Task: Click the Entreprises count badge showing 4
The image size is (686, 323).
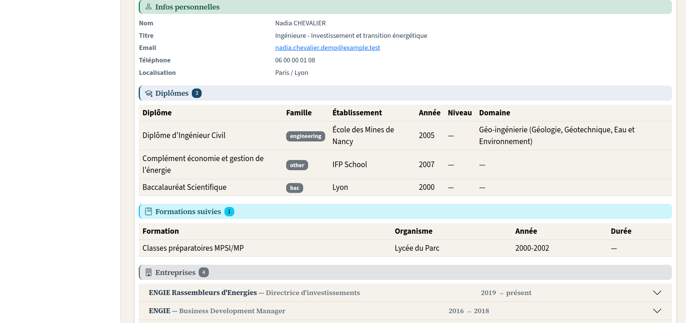Action: click(204, 272)
